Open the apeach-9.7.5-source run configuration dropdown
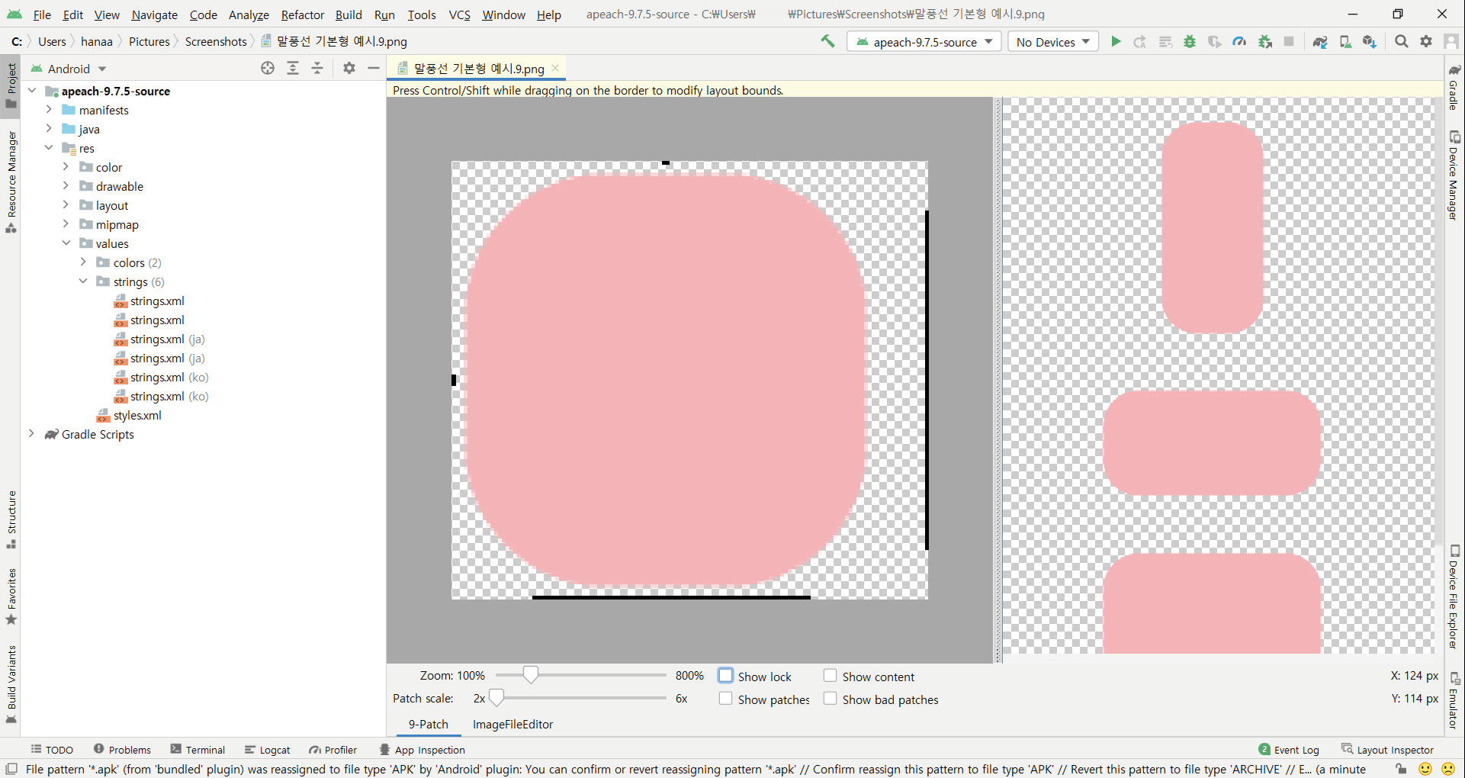Screen dimensions: 1465x778 [924, 42]
